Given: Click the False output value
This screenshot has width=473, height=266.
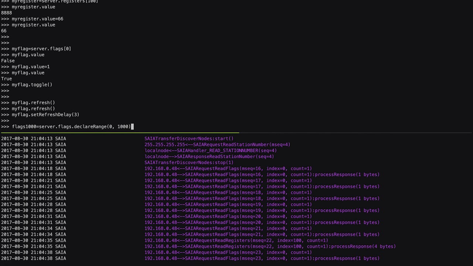Looking at the screenshot, I should coord(8,61).
